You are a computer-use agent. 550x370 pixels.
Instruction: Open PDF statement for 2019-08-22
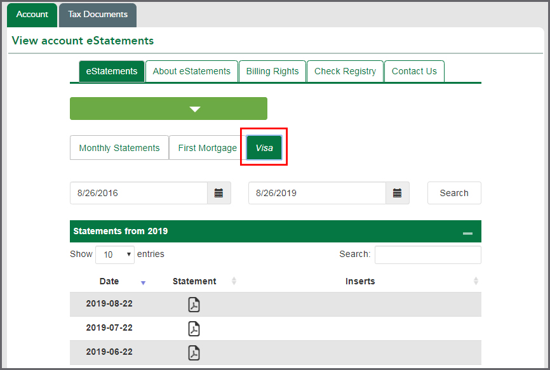coord(194,305)
